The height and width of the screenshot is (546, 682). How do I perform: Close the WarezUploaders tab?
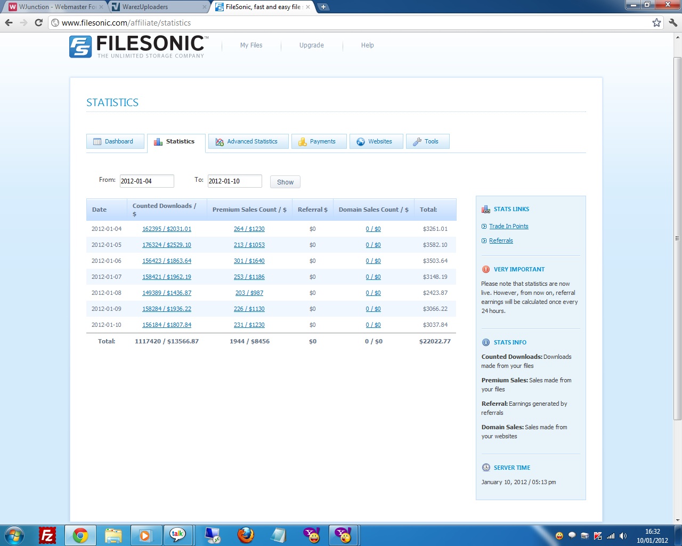tap(205, 7)
